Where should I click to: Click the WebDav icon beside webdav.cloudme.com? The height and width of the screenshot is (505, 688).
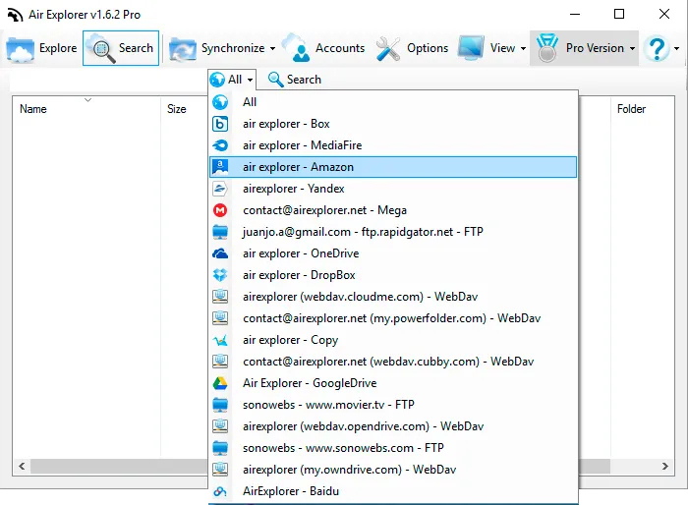pos(220,297)
